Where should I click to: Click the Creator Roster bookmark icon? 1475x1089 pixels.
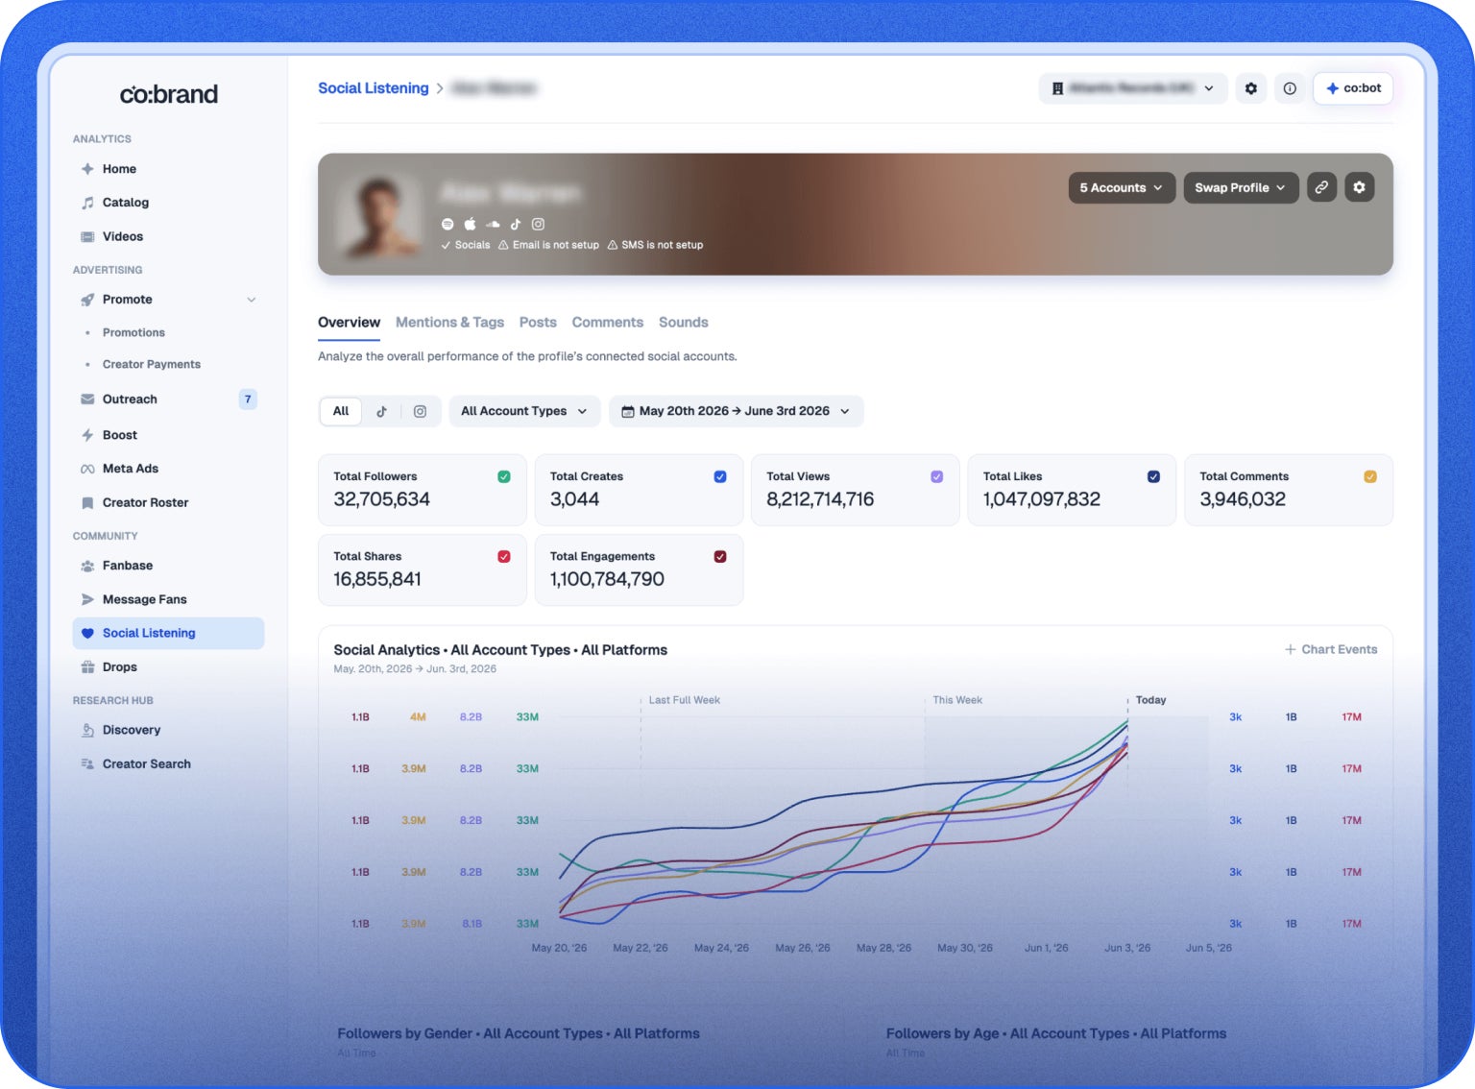[87, 502]
